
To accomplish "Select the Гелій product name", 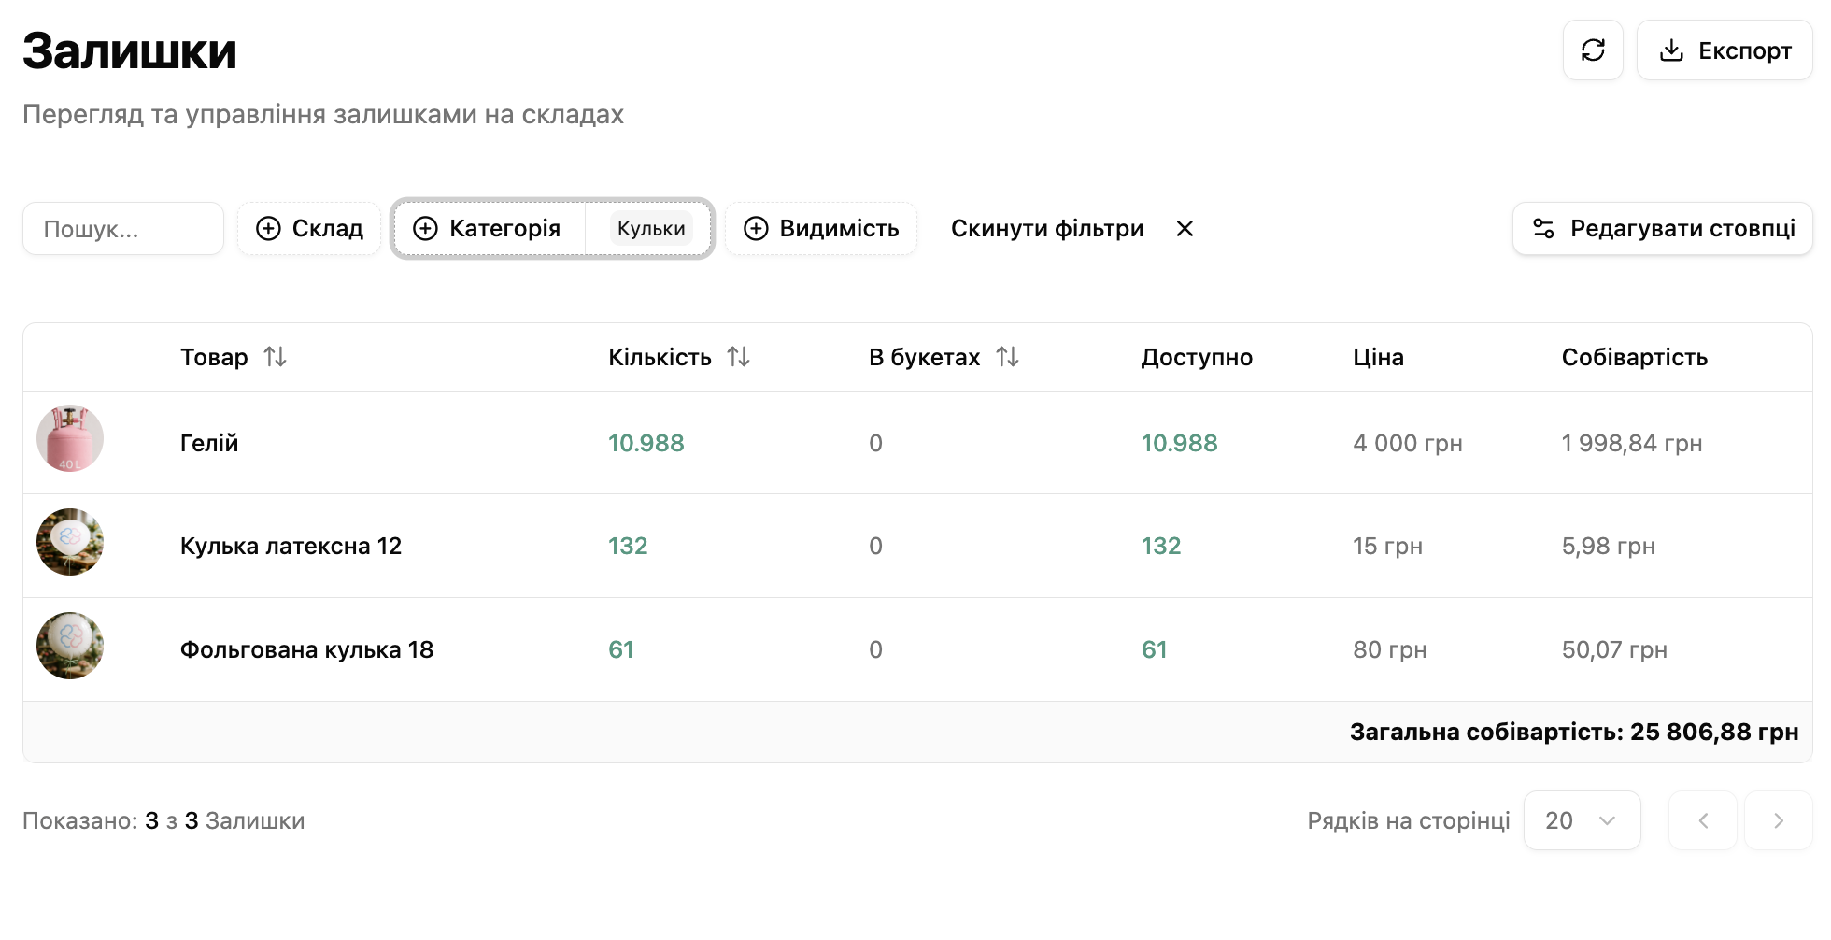I will click(x=209, y=443).
